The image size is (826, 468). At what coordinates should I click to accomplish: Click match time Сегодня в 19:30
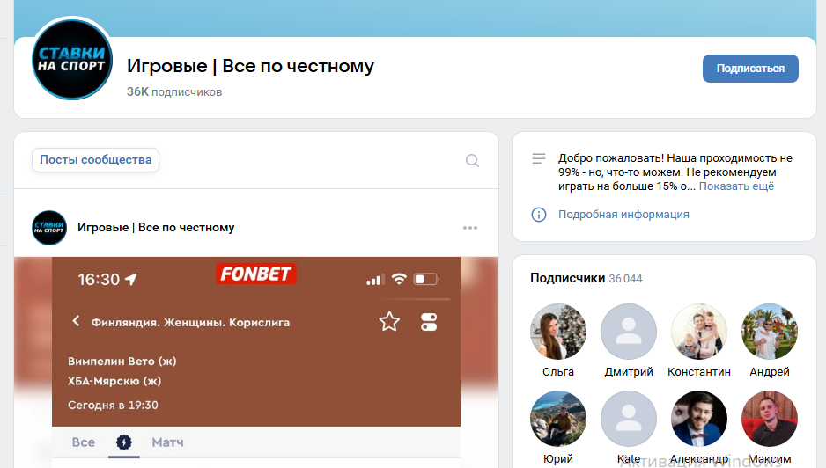pos(113,406)
